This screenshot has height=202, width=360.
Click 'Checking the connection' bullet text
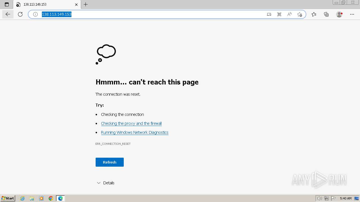click(x=122, y=114)
